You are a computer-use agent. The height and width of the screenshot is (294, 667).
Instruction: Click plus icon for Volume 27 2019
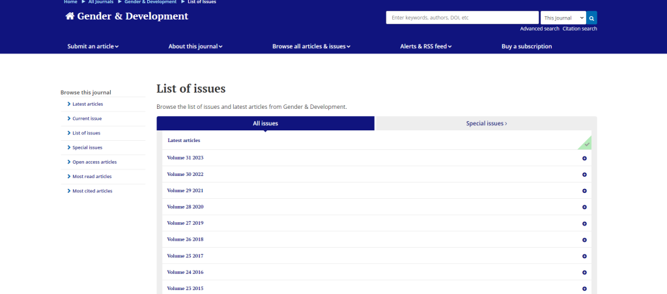[x=584, y=223]
